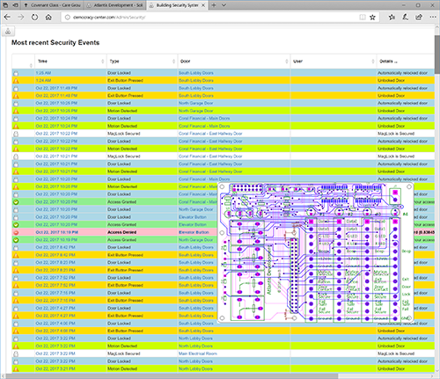Viewport: 440px width, 379px height.
Task: Switch to the Covenant Class tab
Action: [x=53, y=5]
